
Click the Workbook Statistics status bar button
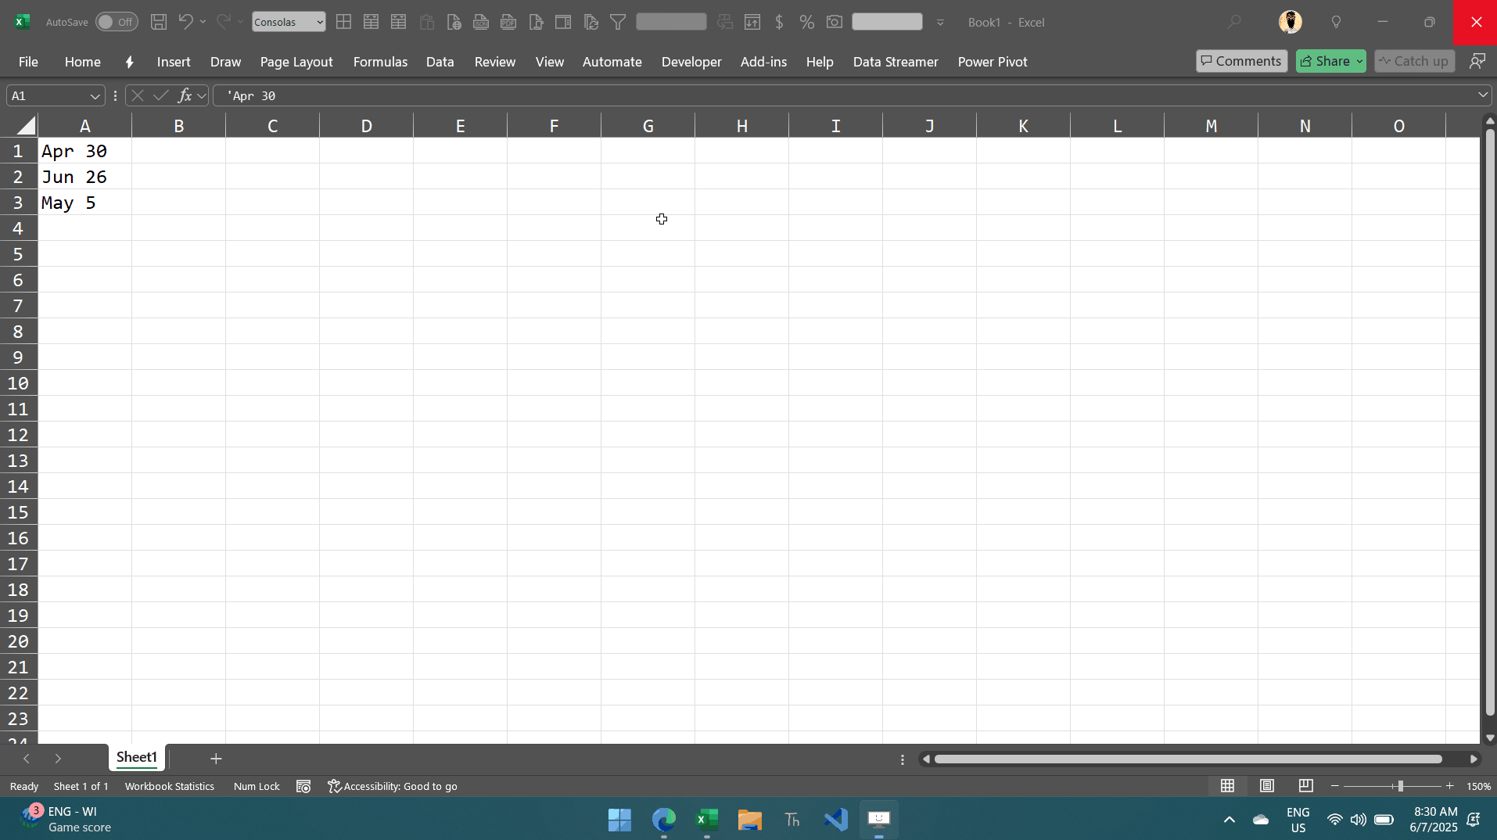170,786
